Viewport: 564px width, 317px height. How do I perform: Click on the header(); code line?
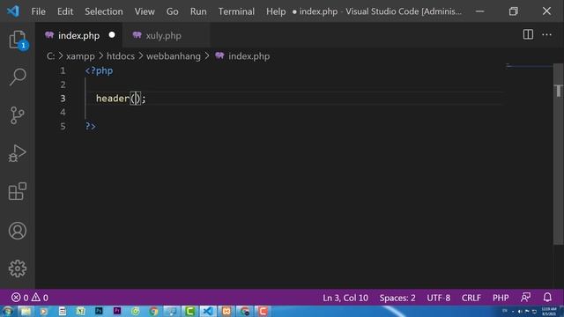click(121, 98)
